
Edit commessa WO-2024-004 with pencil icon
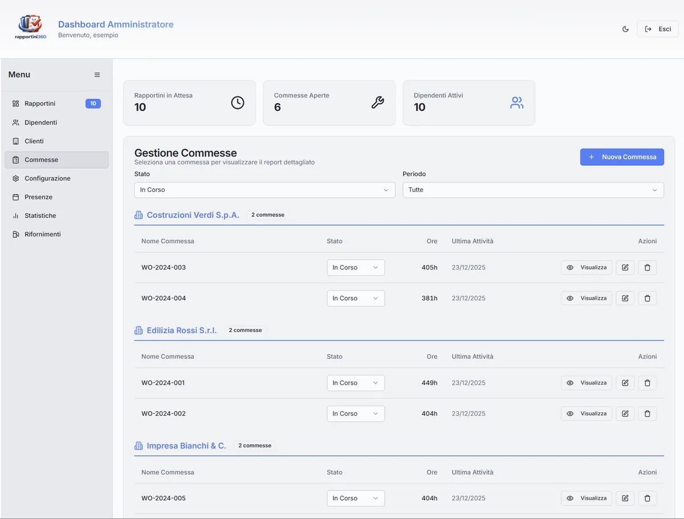(x=625, y=298)
